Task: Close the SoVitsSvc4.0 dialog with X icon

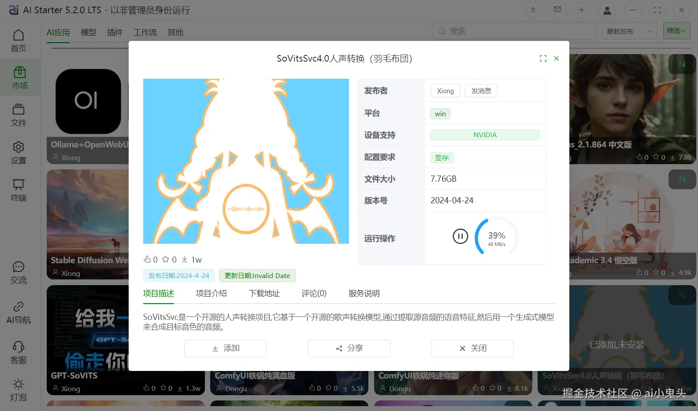Action: 557,59
